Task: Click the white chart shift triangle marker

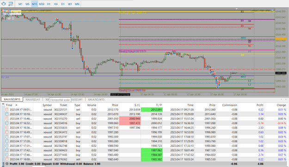Action: pyautogui.click(x=236, y=9)
